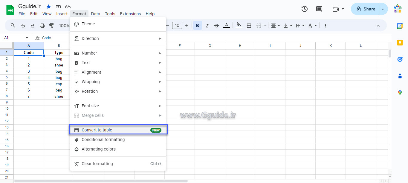This screenshot has height=183, width=408.
Task: Apply italic formatting
Action: (x=207, y=25)
